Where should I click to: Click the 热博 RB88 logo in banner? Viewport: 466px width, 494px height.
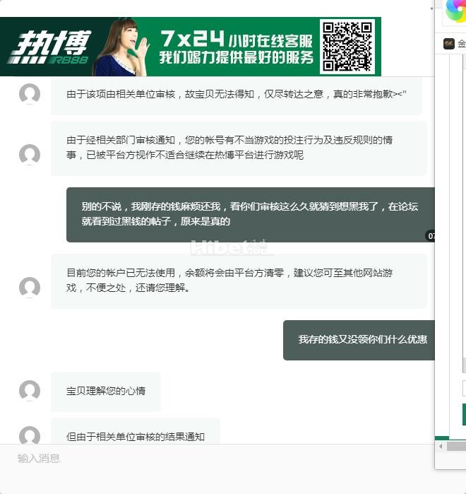[x=48, y=48]
